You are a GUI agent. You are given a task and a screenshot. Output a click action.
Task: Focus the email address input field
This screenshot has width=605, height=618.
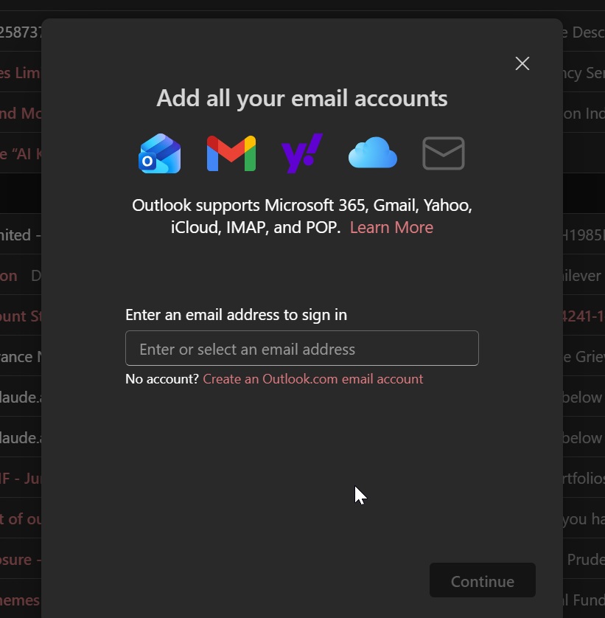click(x=302, y=348)
